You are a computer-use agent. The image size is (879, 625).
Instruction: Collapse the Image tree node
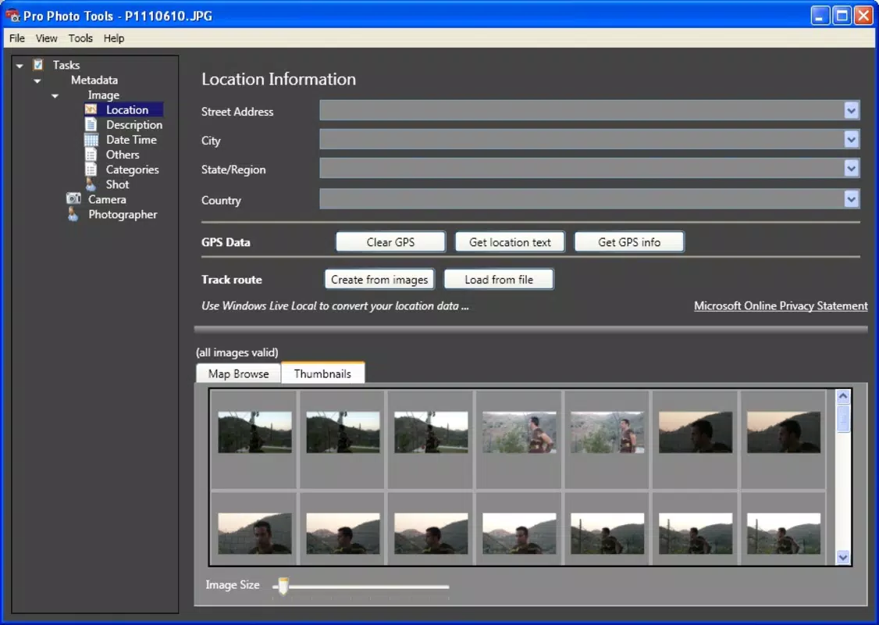click(x=55, y=96)
